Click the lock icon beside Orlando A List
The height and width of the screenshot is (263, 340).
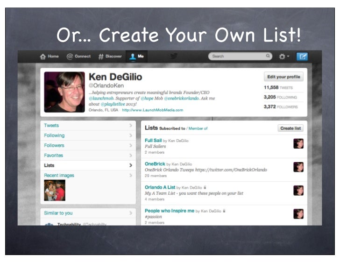pyautogui.click(x=205, y=187)
